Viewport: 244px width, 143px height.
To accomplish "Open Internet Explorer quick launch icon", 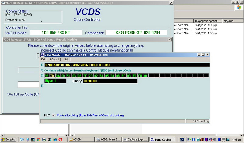I will pos(55,140).
